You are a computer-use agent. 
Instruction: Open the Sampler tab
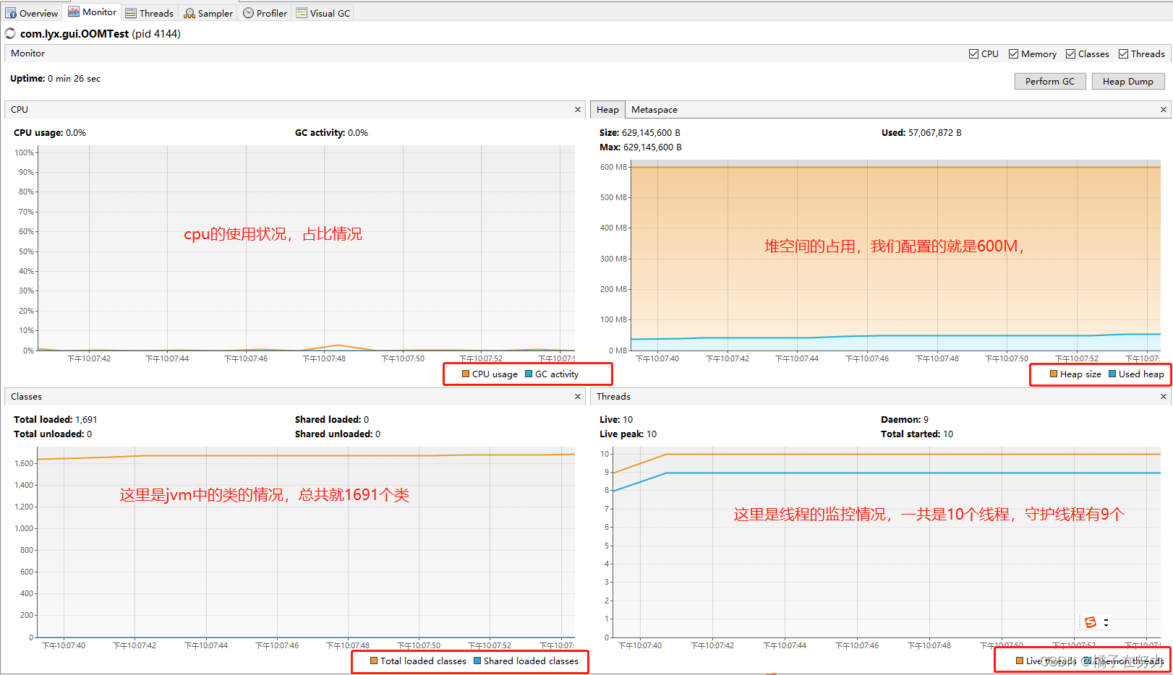point(208,13)
